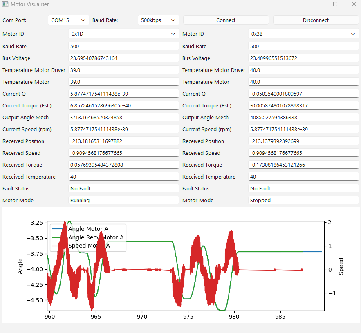Click the right motor Current Q field
Screen dimensions: 361x333
point(303,94)
